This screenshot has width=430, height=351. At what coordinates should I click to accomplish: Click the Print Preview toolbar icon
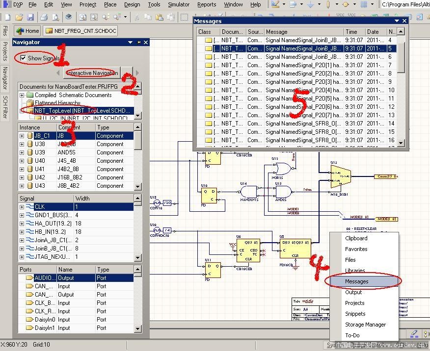pyautogui.click(x=55, y=17)
